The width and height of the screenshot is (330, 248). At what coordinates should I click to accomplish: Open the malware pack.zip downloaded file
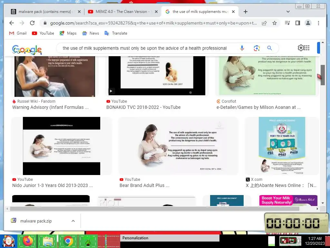point(36,221)
